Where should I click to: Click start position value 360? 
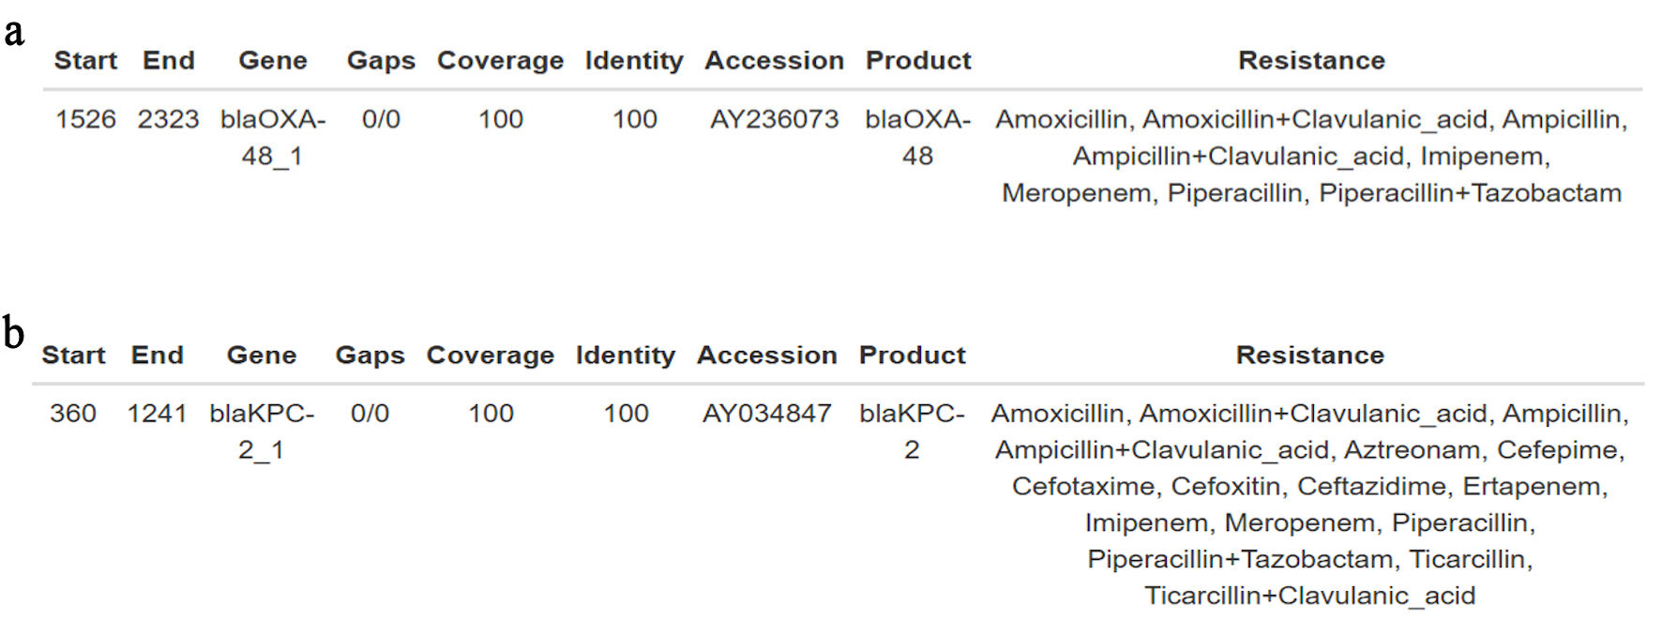coord(73,414)
